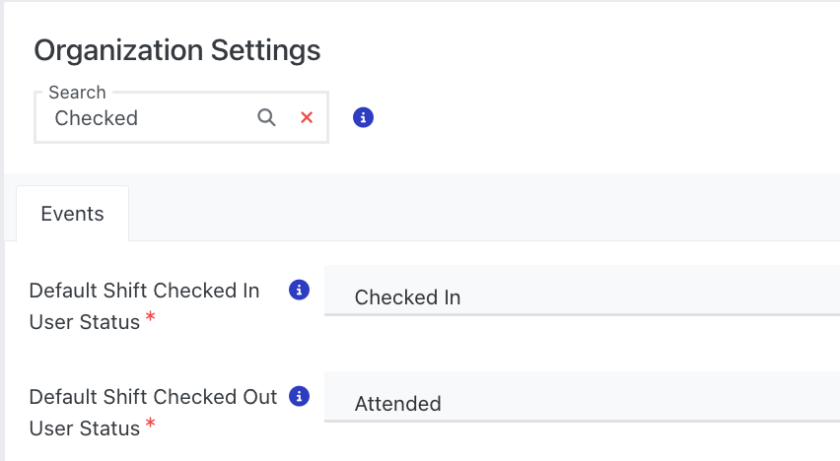Viewport: 840px width, 461px height.
Task: Select the Checked In value text
Action: 407,297
